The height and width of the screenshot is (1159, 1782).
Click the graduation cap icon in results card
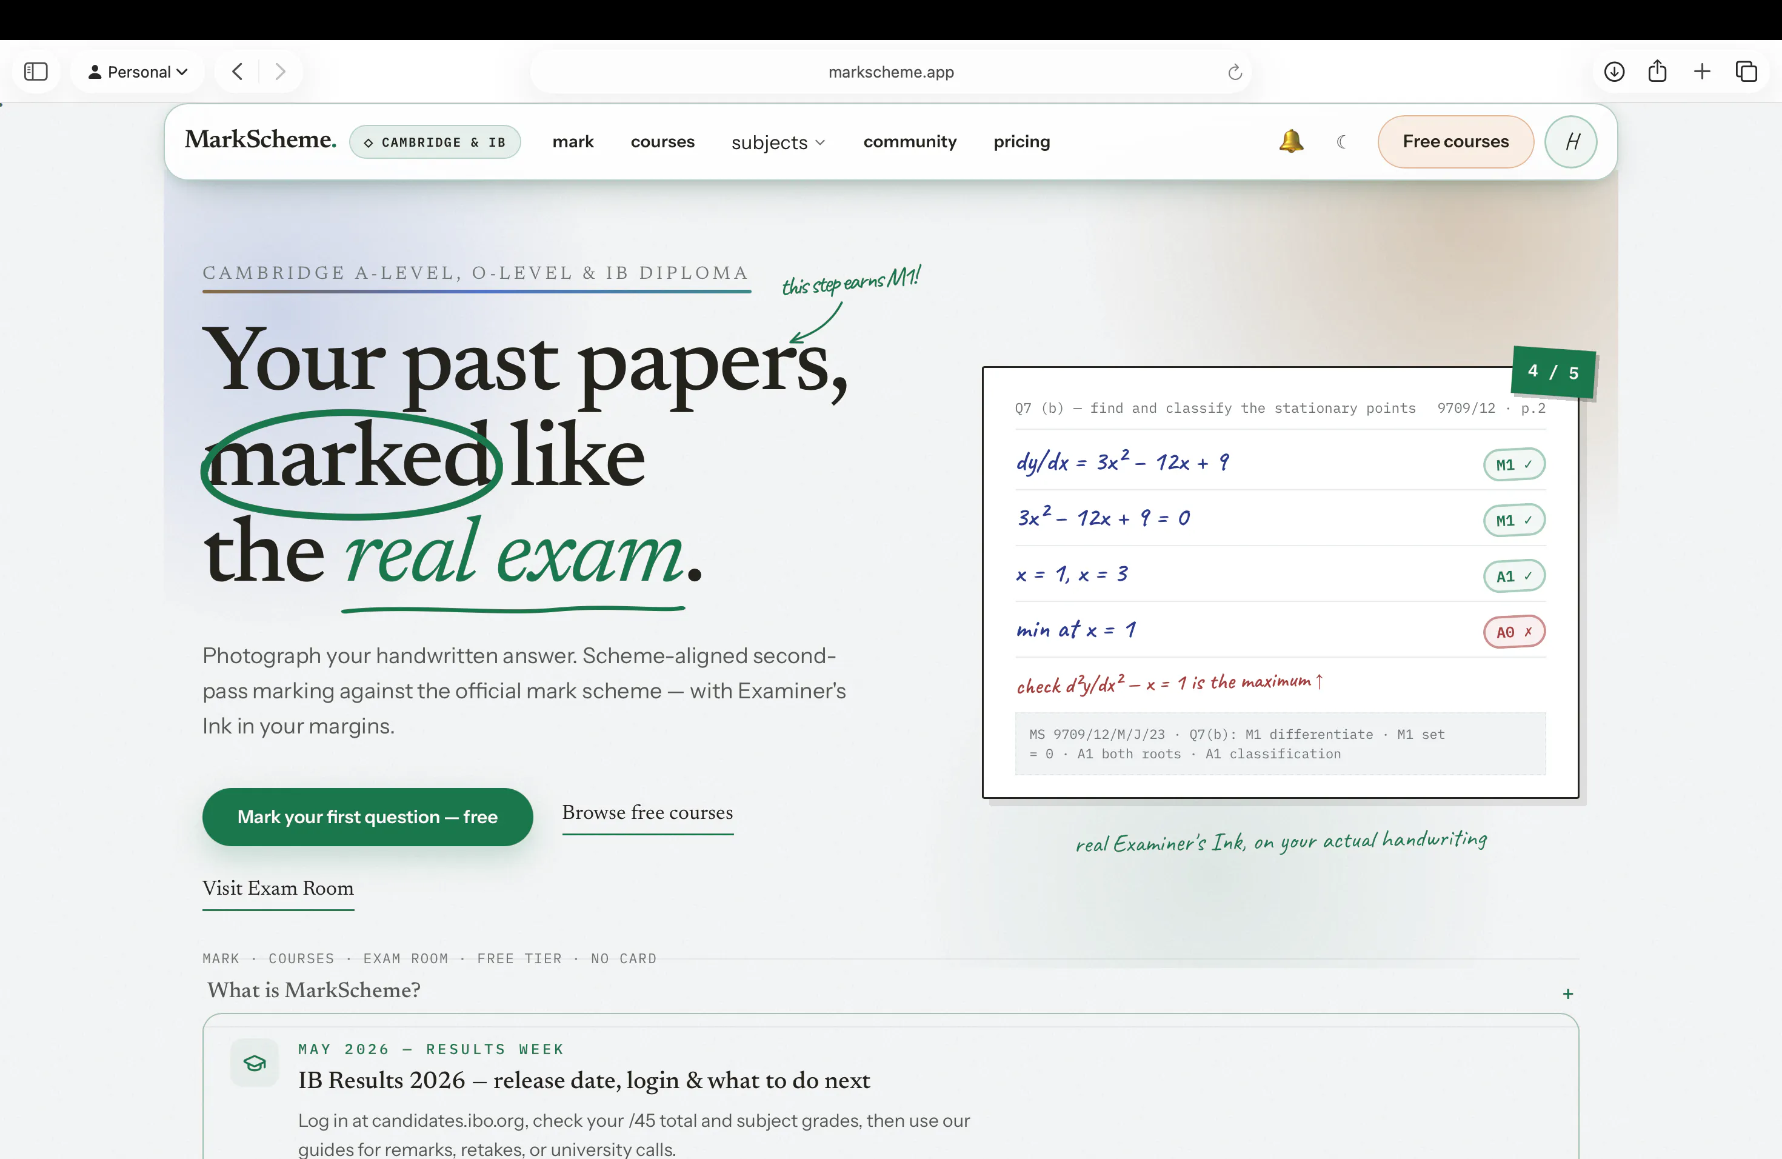point(255,1063)
